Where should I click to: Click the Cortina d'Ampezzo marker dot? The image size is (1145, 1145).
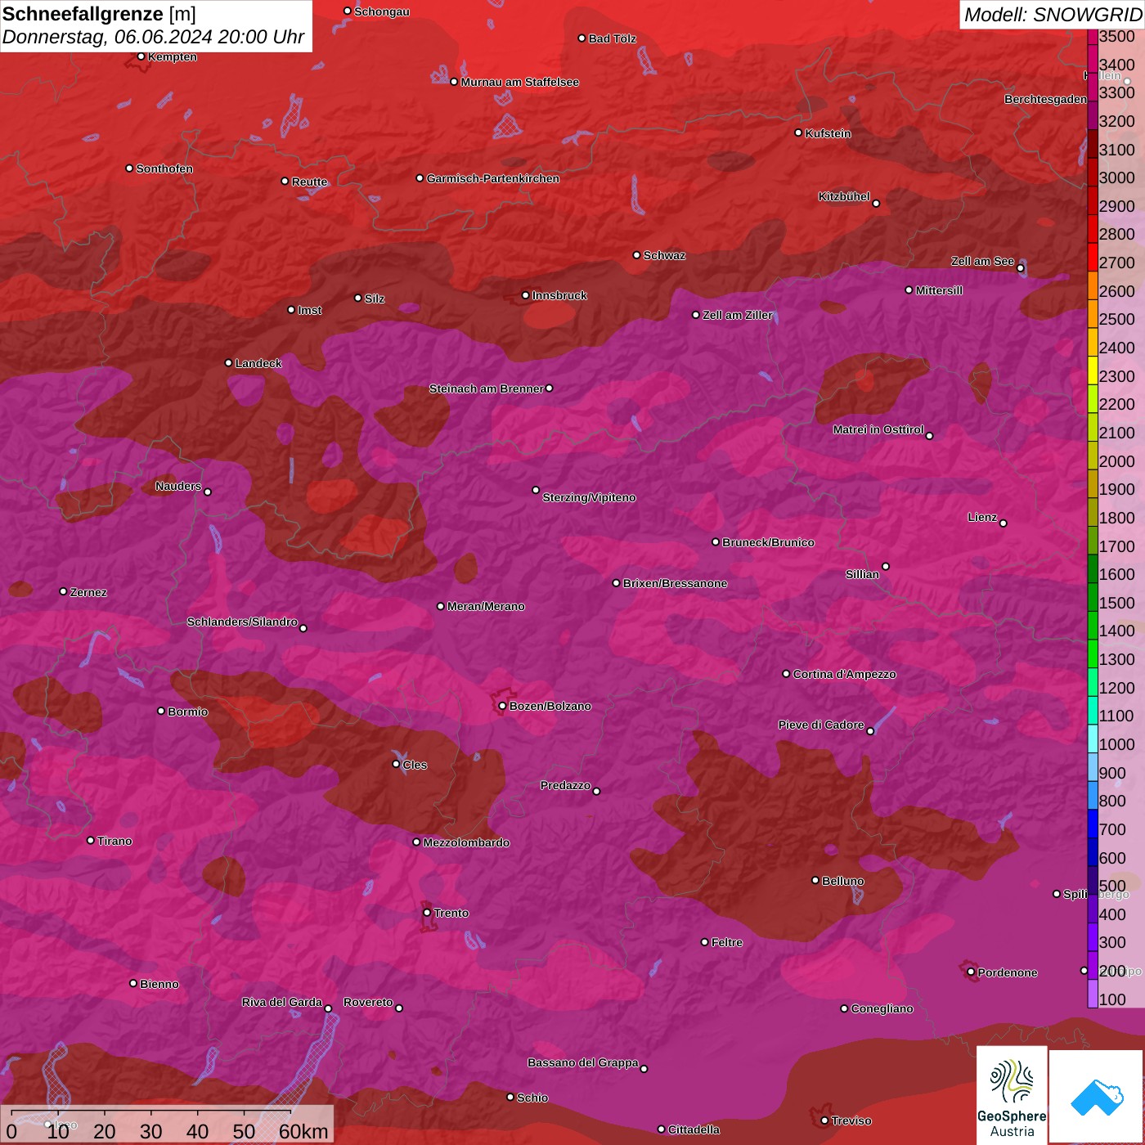[786, 674]
